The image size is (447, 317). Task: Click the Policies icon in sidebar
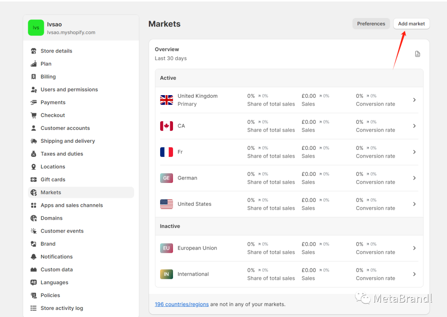coord(34,295)
